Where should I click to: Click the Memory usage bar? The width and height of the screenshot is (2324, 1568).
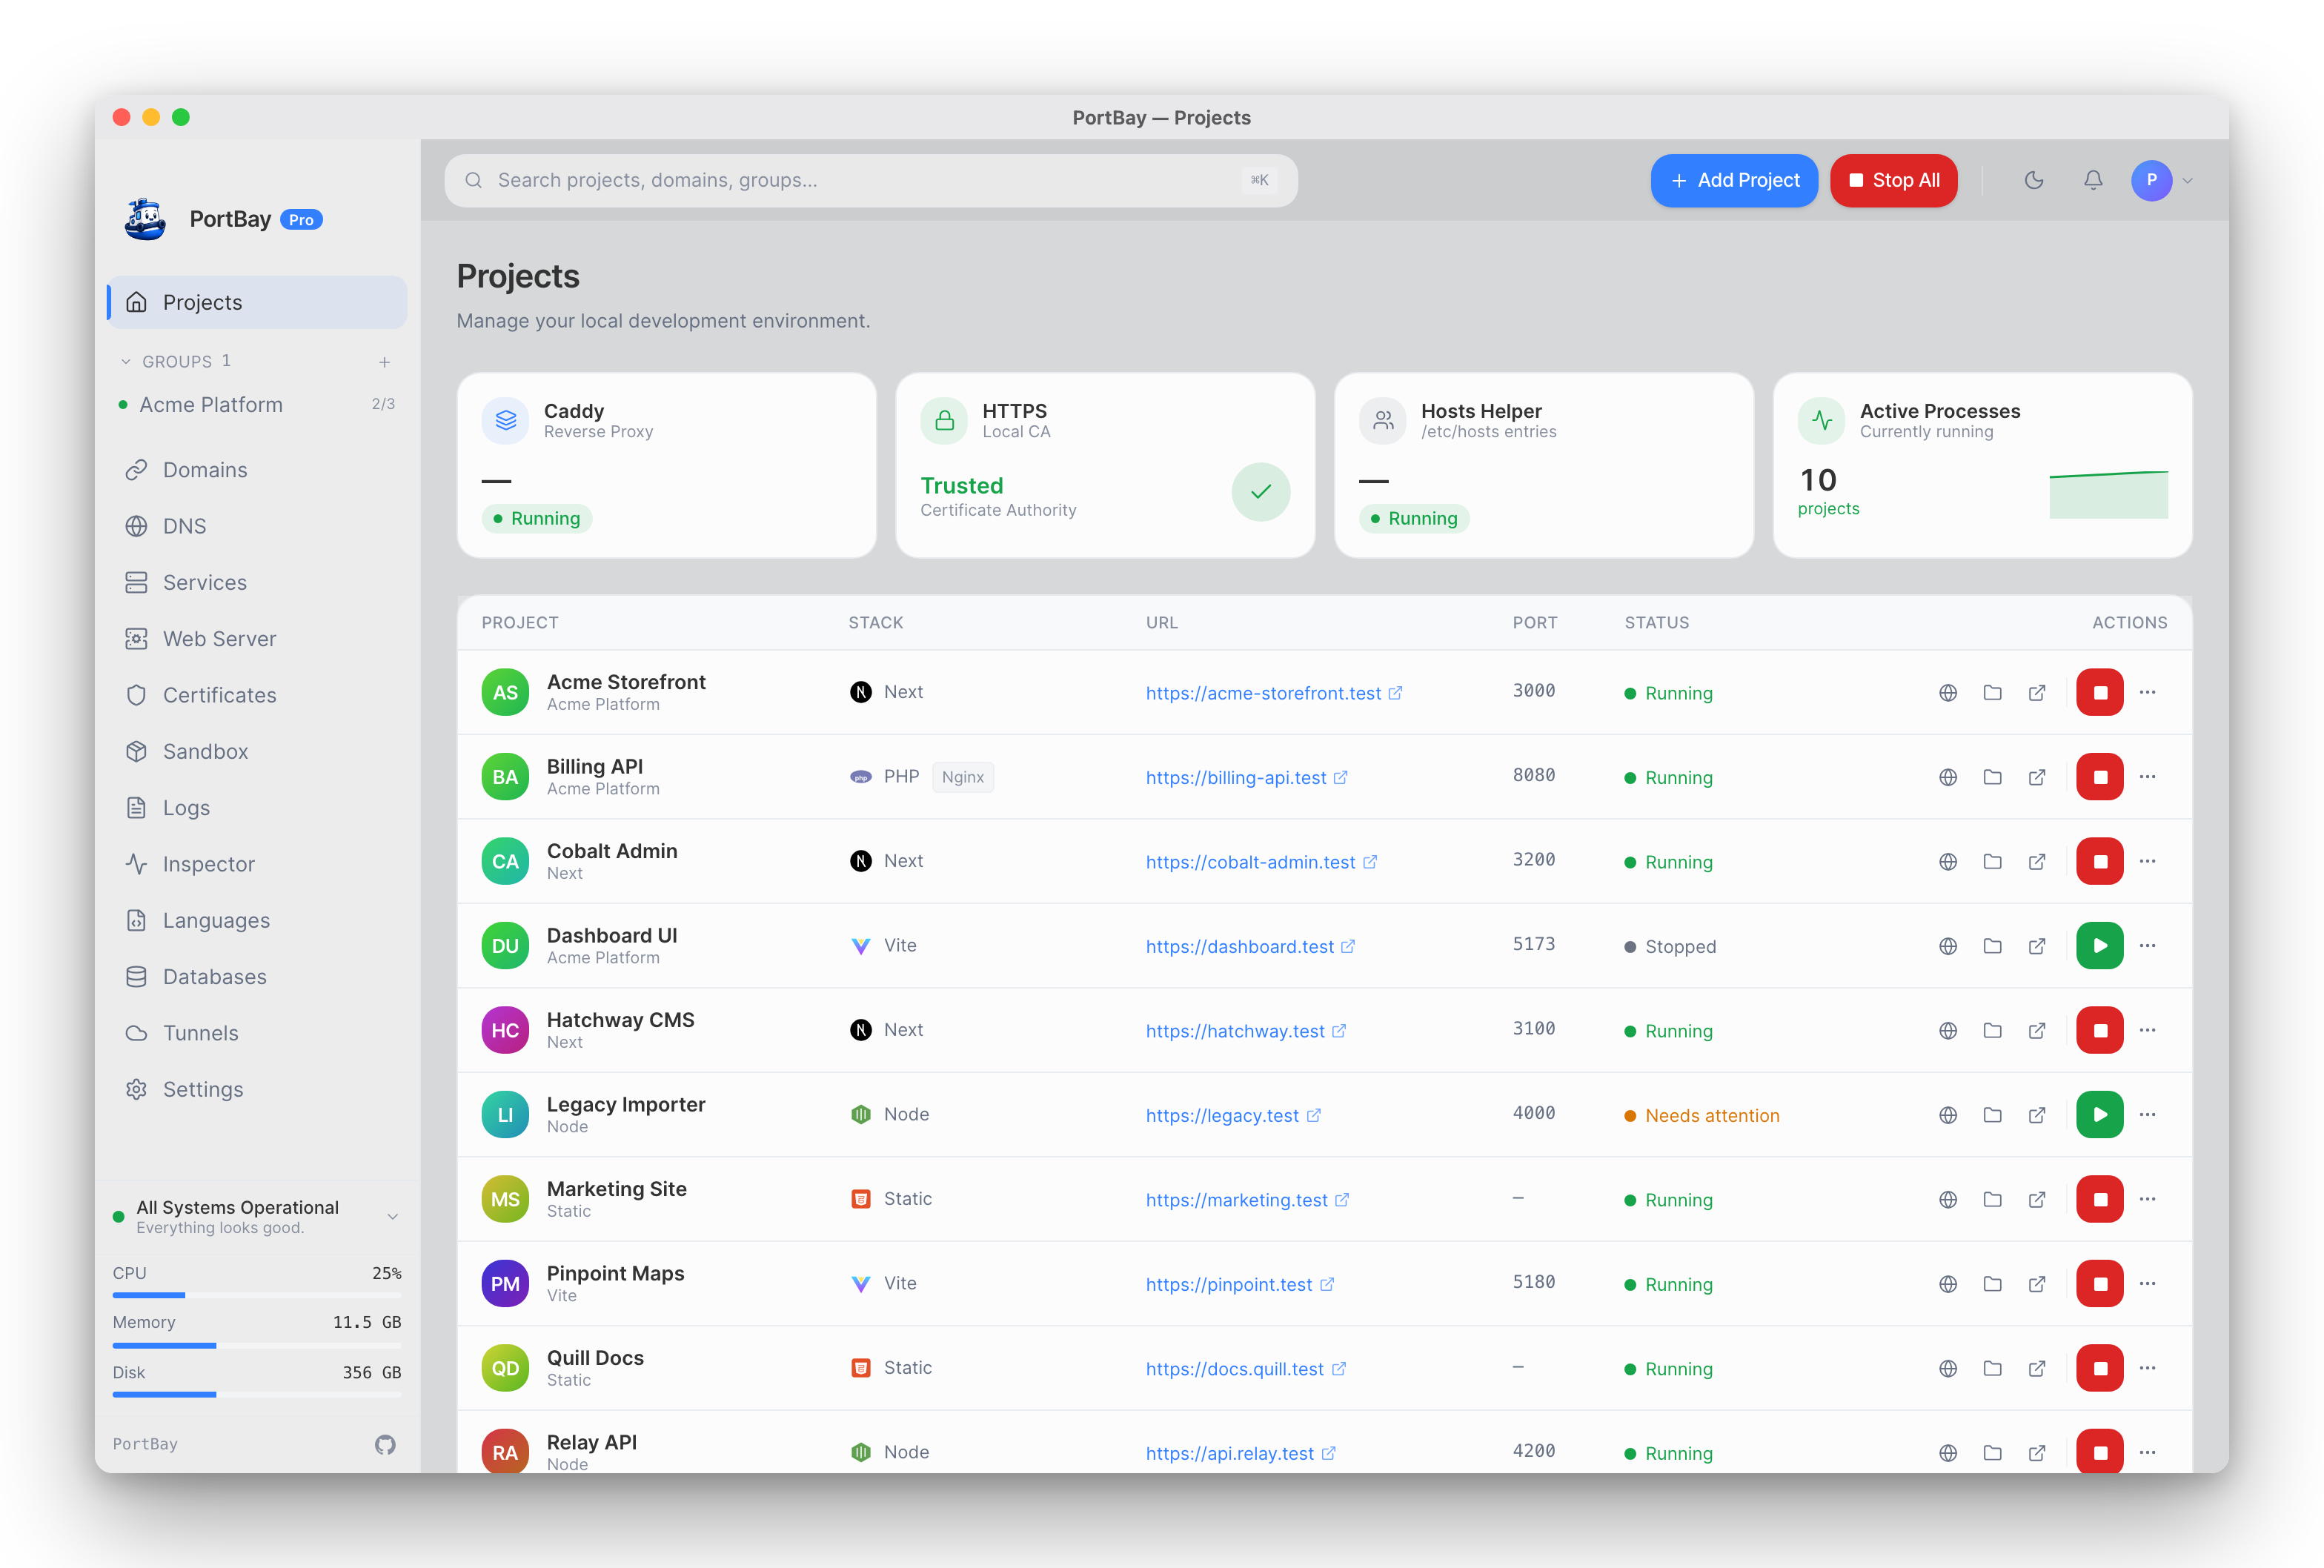point(257,1345)
